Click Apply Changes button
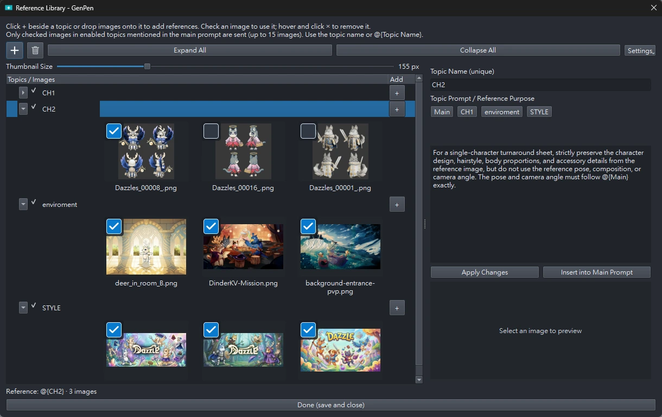The height and width of the screenshot is (417, 662). coord(485,272)
